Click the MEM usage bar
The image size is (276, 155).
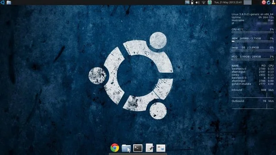pos(253,41)
